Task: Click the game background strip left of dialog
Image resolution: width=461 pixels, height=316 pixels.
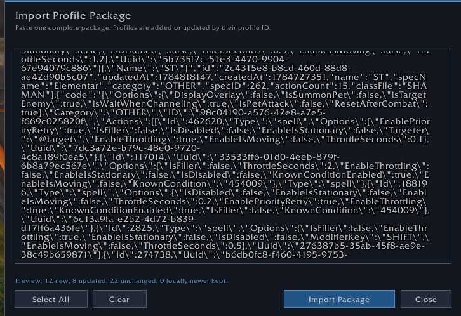Action: click(x=2, y=159)
